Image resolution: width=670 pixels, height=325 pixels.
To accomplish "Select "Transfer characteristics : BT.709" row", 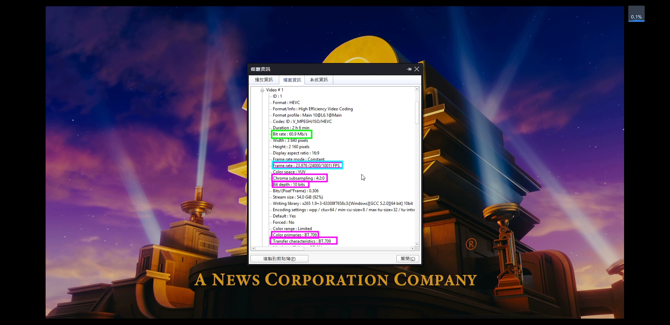I will click(x=302, y=241).
